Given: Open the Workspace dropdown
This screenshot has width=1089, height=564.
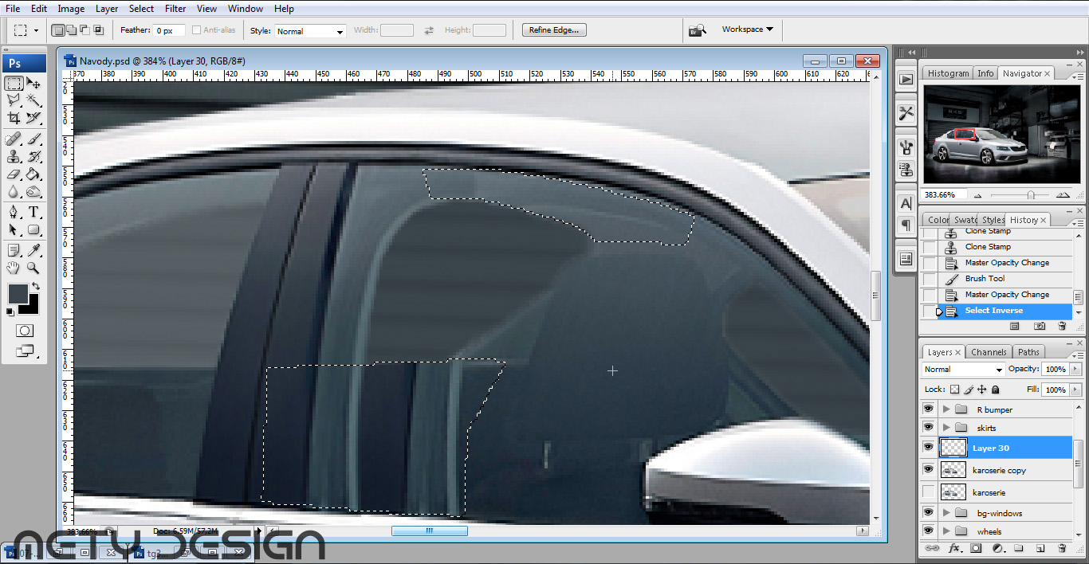Looking at the screenshot, I should pyautogui.click(x=747, y=29).
